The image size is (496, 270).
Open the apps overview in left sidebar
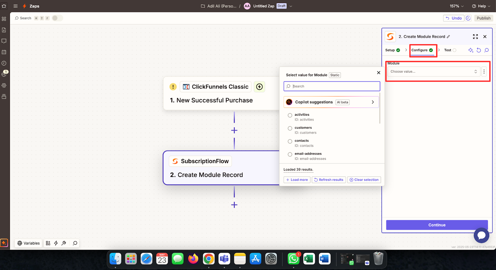pyautogui.click(x=4, y=19)
